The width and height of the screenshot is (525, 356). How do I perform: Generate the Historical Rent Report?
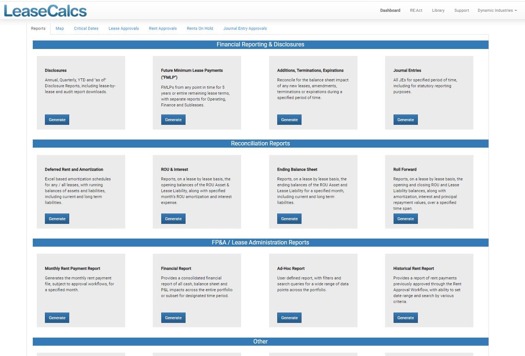tap(405, 318)
